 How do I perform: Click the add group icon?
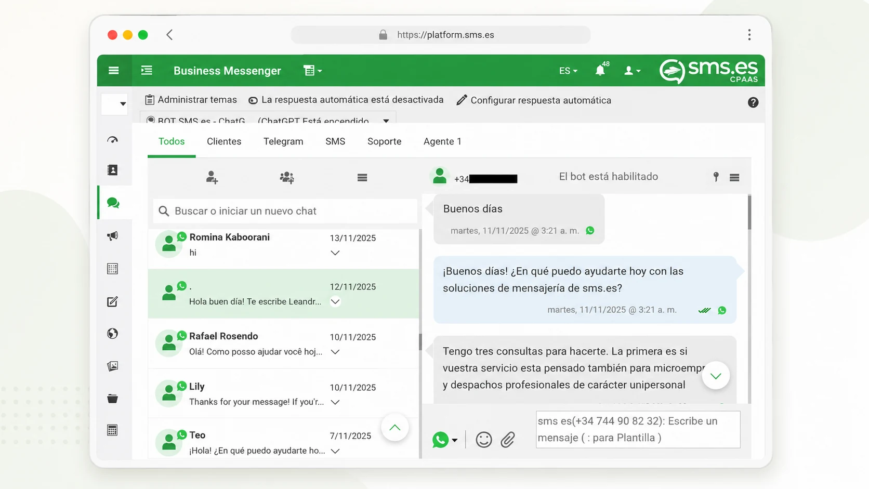[286, 178]
